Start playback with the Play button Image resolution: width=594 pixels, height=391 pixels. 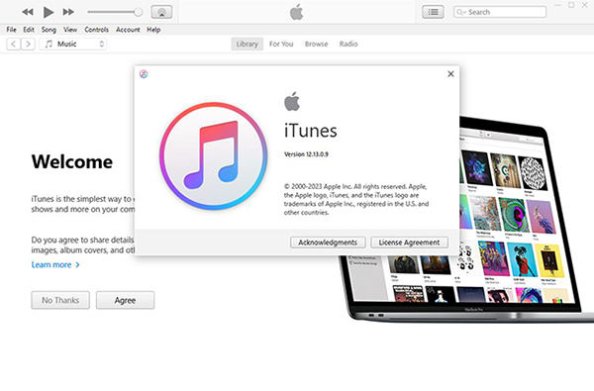point(49,12)
